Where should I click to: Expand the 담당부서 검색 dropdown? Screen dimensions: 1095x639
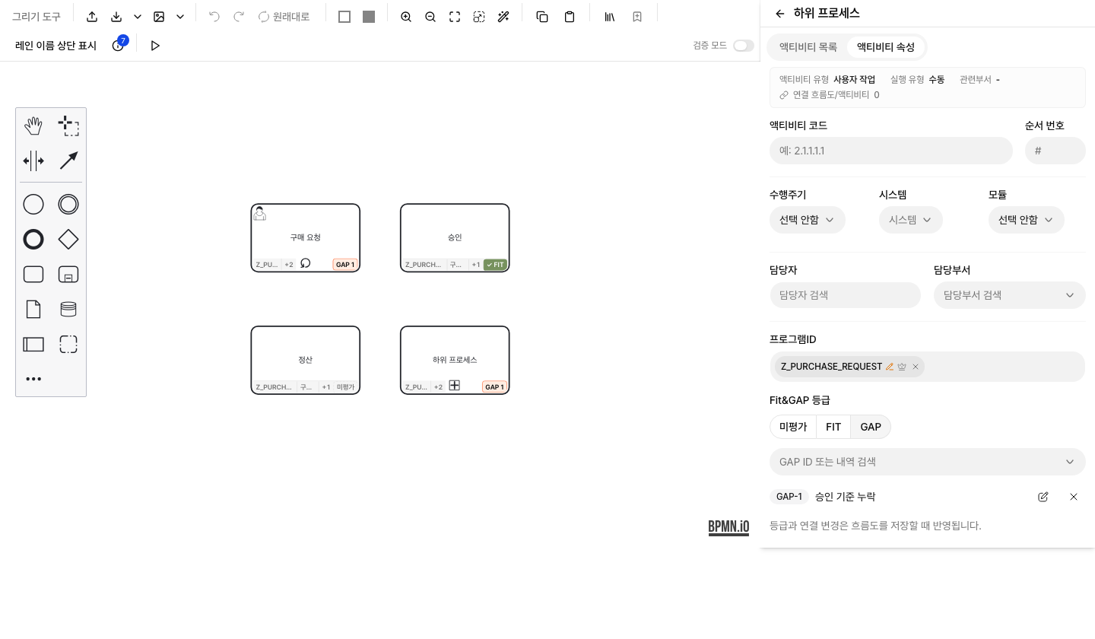pos(1010,295)
